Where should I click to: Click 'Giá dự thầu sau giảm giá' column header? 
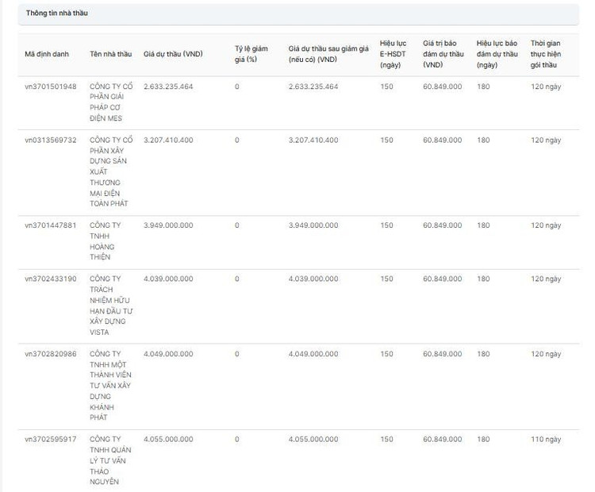(x=328, y=54)
